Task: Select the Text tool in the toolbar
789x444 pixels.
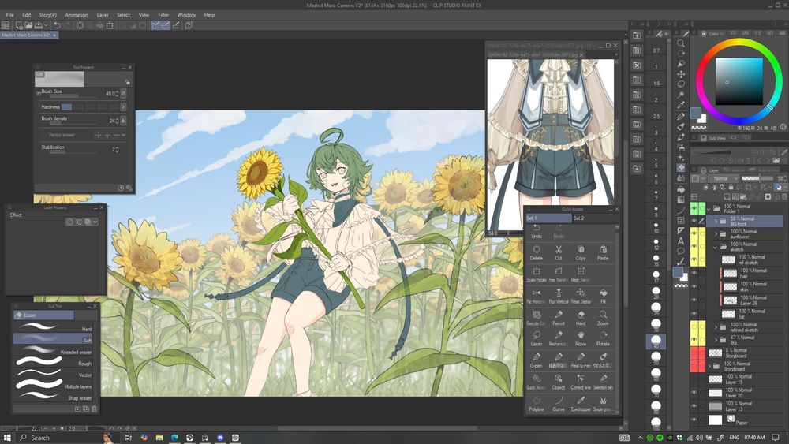Action: [x=681, y=241]
